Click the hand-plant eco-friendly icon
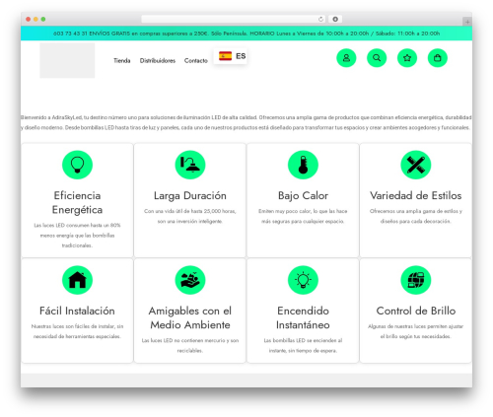The height and width of the screenshot is (417, 493). (x=190, y=280)
